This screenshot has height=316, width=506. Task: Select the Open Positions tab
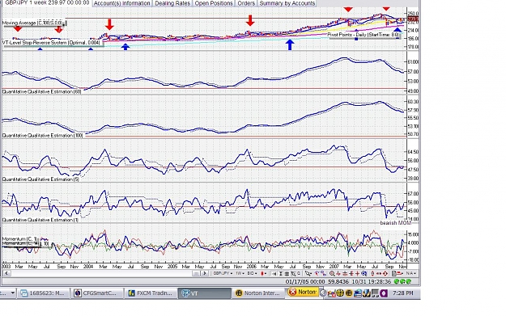[214, 3]
